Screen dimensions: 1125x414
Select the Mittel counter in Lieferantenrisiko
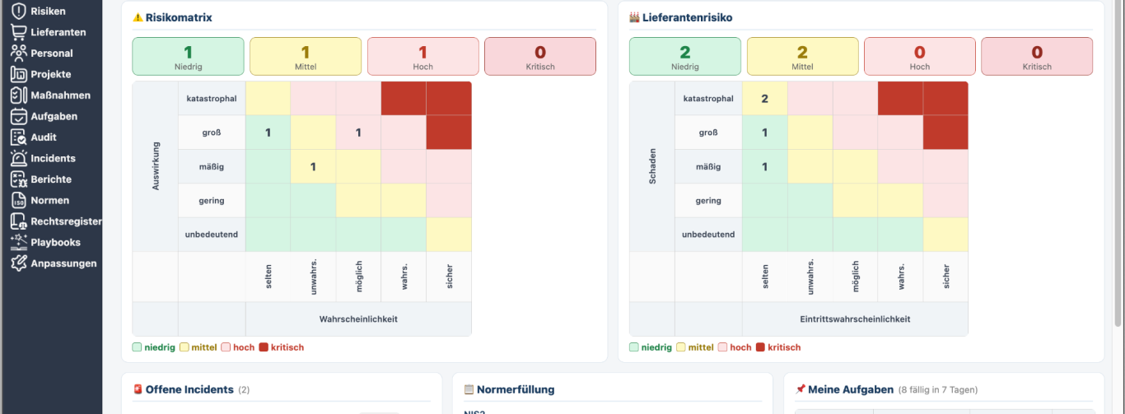coord(802,56)
